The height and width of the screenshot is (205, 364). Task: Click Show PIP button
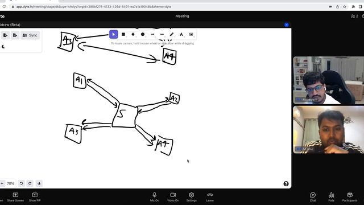[35, 197]
